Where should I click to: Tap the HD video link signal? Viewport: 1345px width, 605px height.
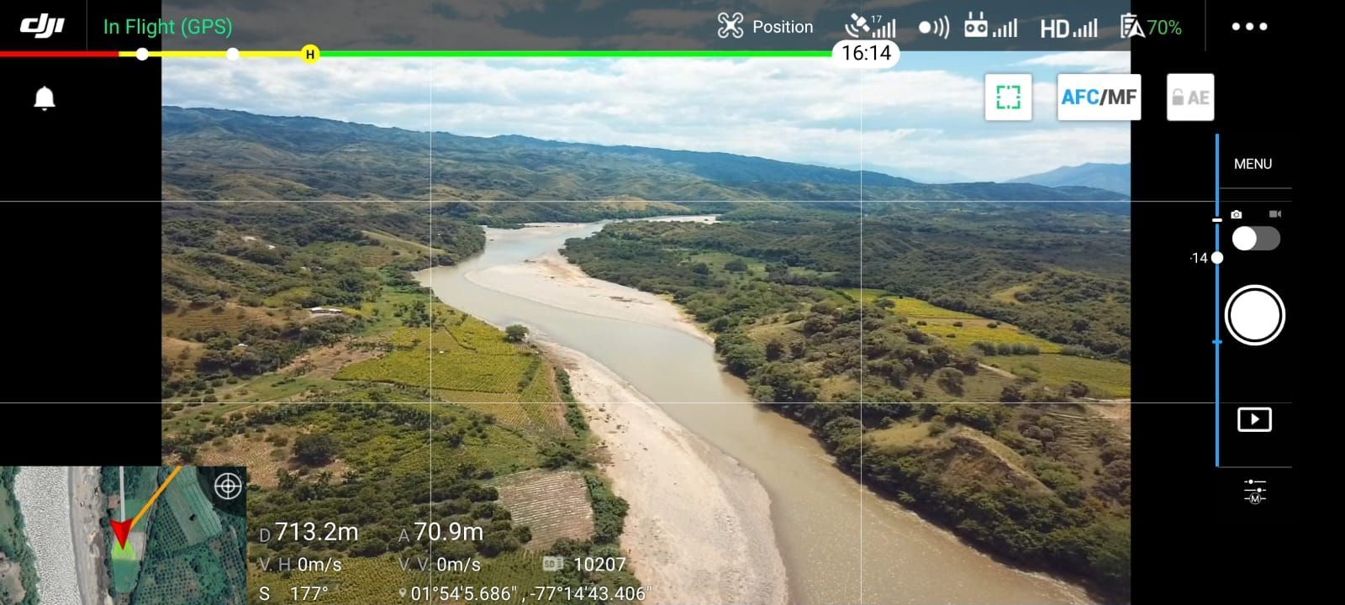(x=1068, y=29)
